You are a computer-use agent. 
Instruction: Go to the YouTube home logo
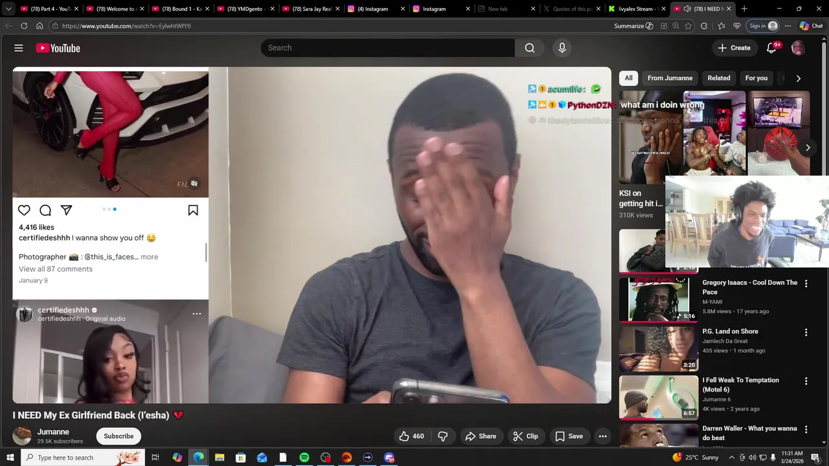pyautogui.click(x=58, y=48)
